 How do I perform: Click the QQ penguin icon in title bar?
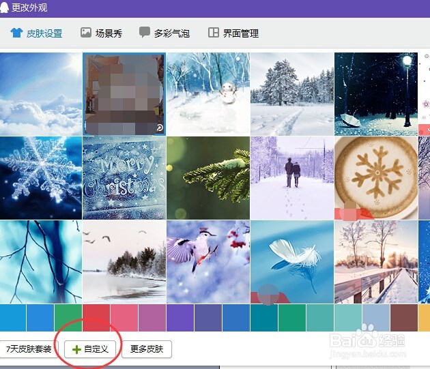(x=4, y=7)
